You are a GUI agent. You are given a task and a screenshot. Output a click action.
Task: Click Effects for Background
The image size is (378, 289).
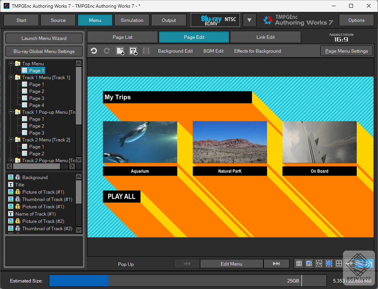click(258, 51)
